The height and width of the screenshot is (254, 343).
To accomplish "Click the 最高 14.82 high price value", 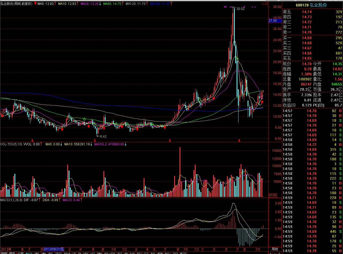I will coord(337,69).
